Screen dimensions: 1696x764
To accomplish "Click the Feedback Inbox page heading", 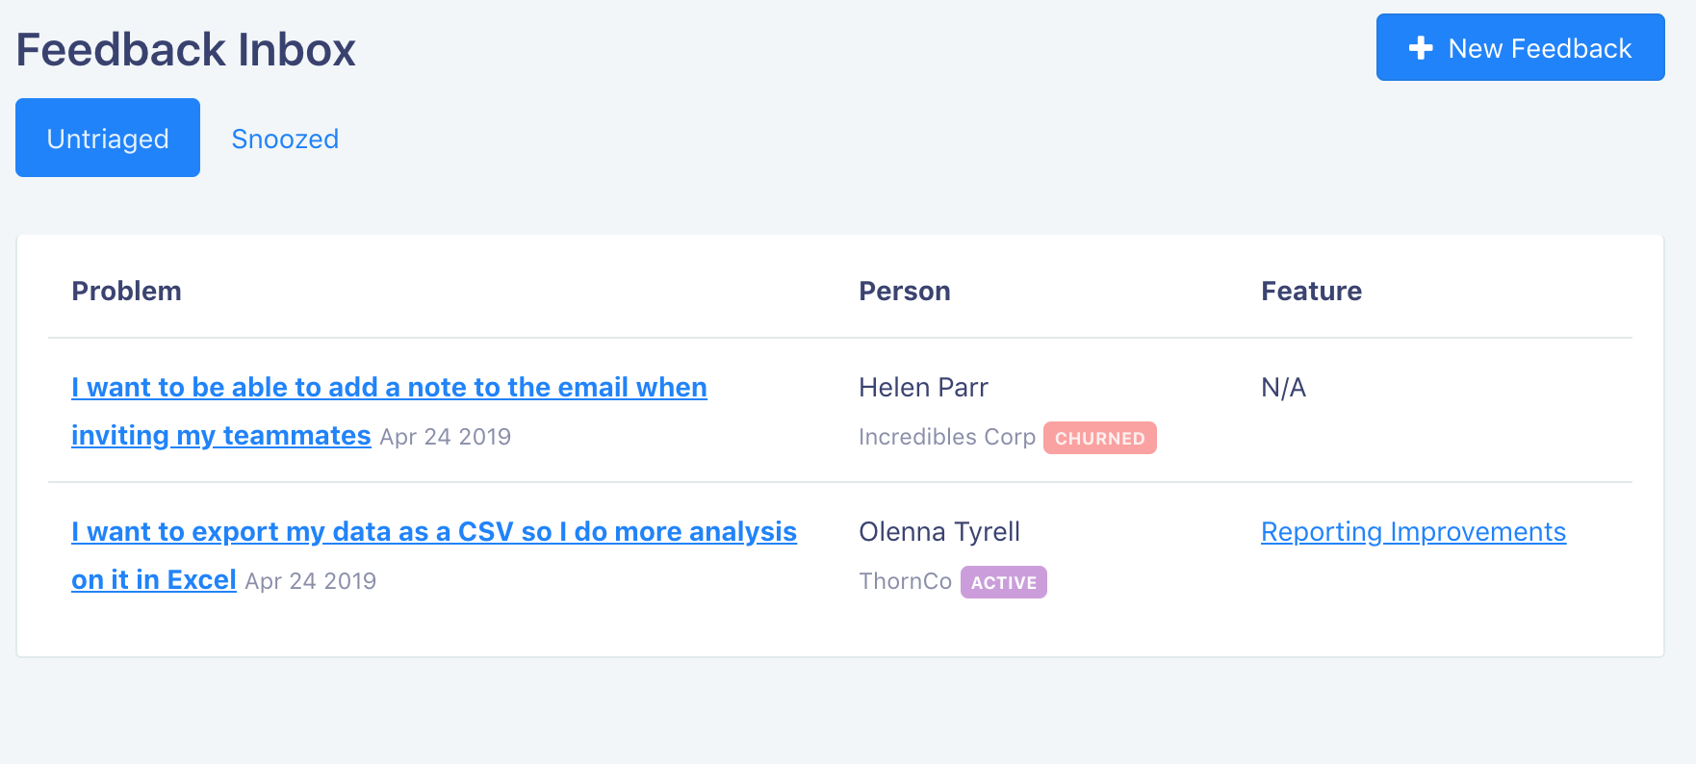I will 186,49.
